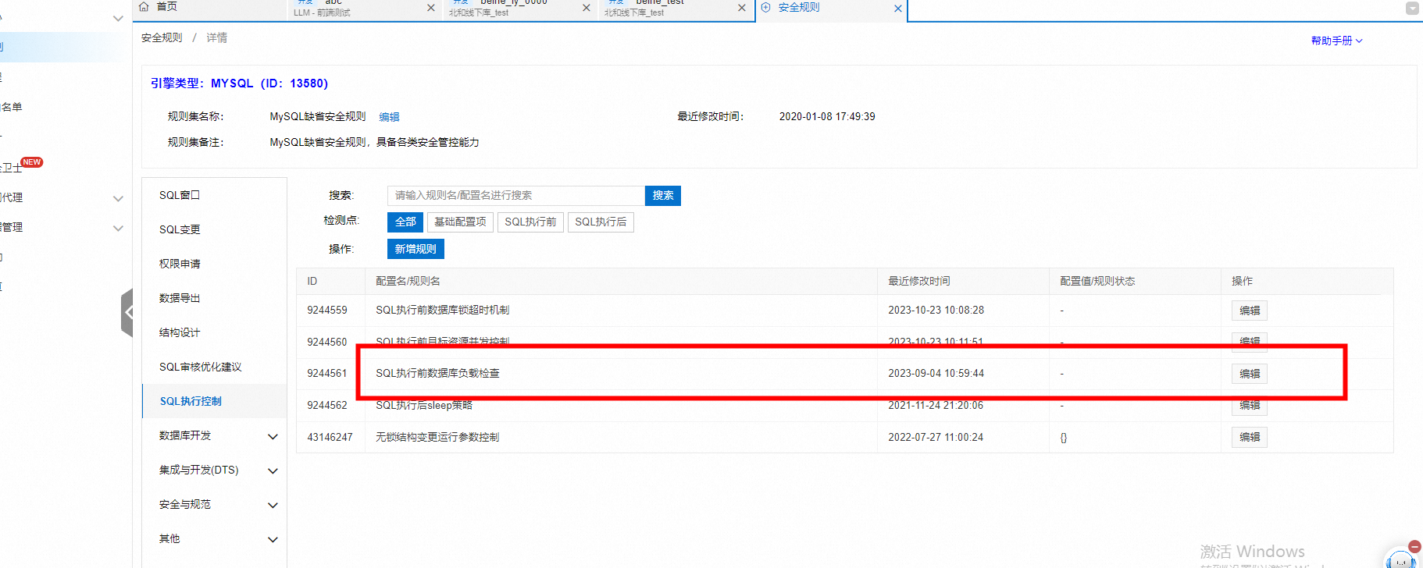Image resolution: width=1423 pixels, height=568 pixels.
Task: Collapse the top far-left menu chevron
Action: (118, 18)
